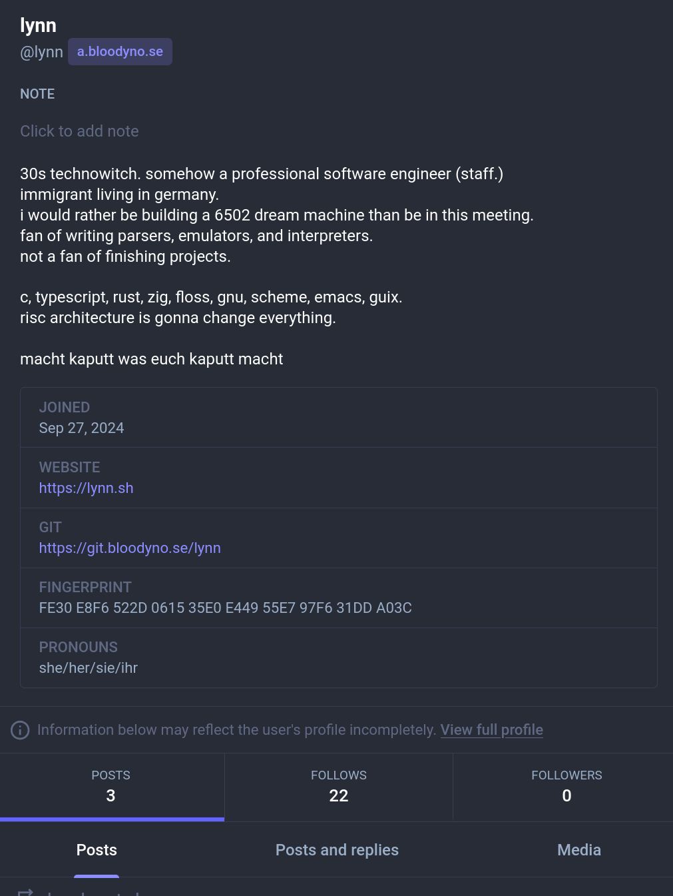Open the a.bloodyno.se domain badge
The width and height of the screenshot is (673, 896).
pyautogui.click(x=120, y=52)
